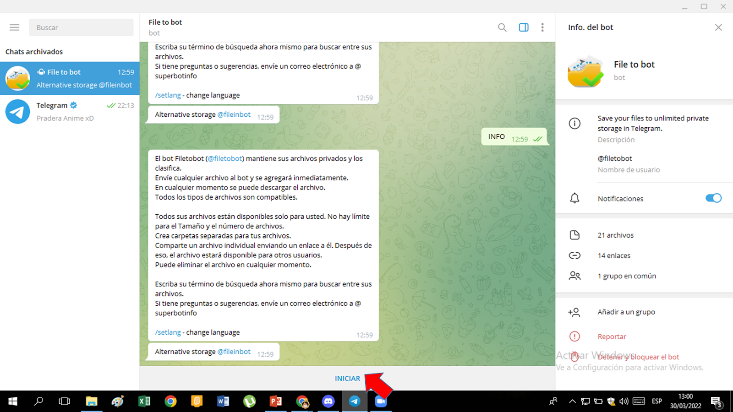This screenshot has height=412, width=733.
Task: Open the File to bot archived chat
Action: click(x=70, y=78)
